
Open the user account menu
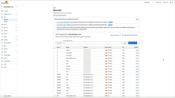171,2
